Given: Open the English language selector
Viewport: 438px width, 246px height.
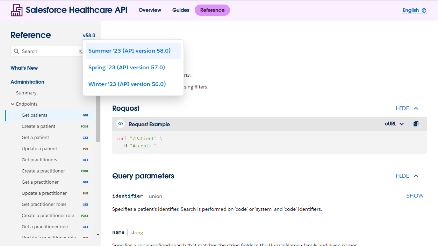Looking at the screenshot, I should coord(414,10).
